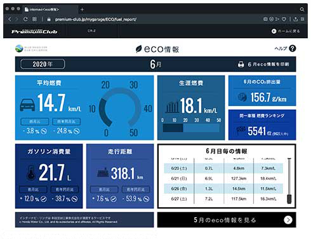Click the printer icon in month bar

pyautogui.click(x=241, y=64)
